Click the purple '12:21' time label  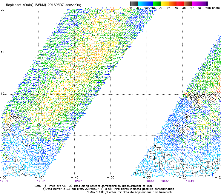click(x=4, y=181)
